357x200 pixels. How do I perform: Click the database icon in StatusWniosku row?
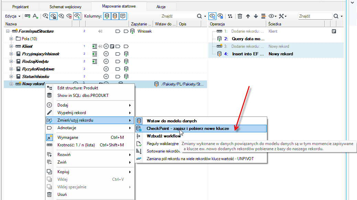point(126,76)
